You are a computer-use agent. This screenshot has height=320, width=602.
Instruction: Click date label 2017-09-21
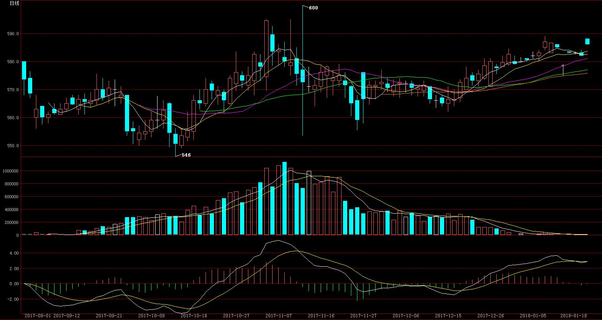pos(109,315)
